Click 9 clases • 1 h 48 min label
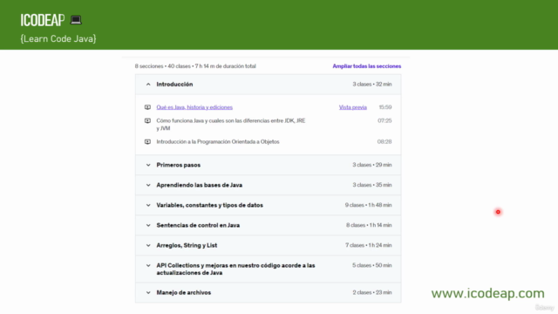This screenshot has width=558, height=314. pos(368,205)
